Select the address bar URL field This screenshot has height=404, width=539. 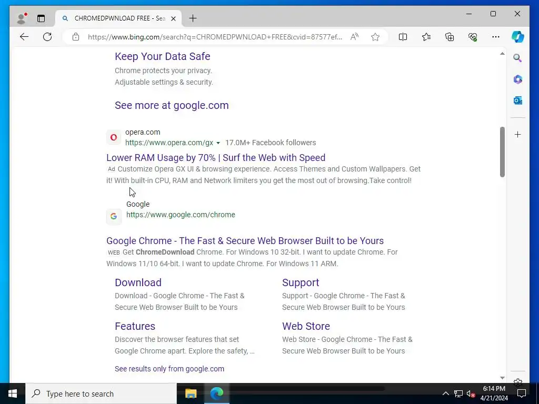pyautogui.click(x=215, y=37)
